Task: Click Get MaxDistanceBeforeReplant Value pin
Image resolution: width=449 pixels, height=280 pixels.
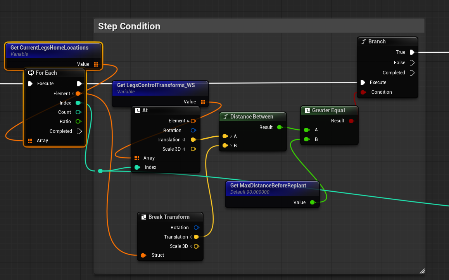Action: (x=313, y=203)
